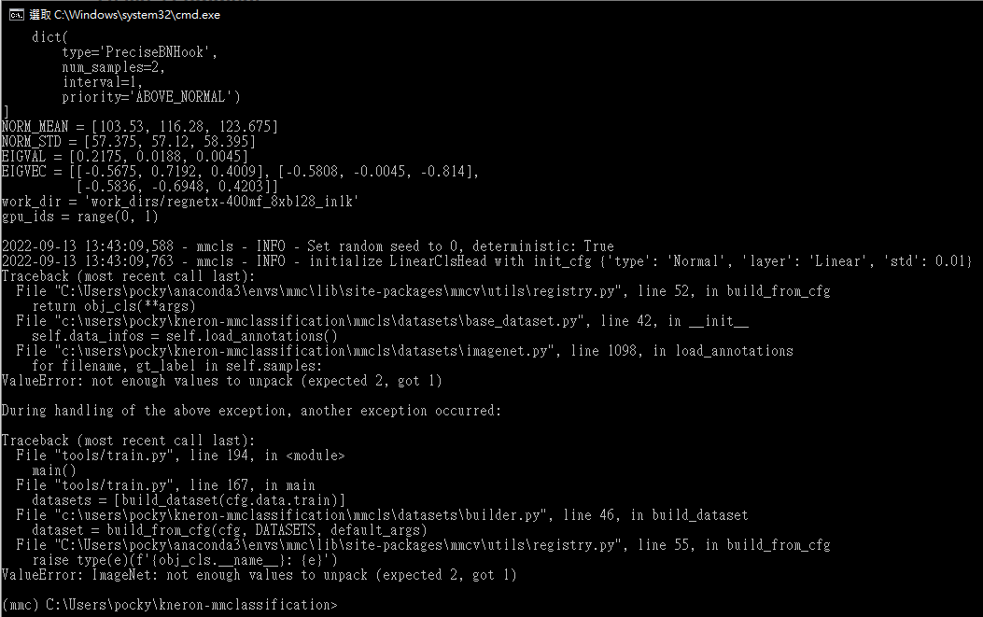This screenshot has width=983, height=617.
Task: Open the cmd.exe system menu icon
Action: [16, 14]
